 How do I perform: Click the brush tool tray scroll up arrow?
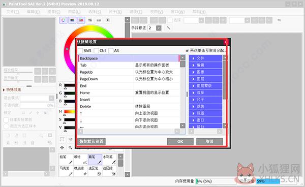point(120,157)
